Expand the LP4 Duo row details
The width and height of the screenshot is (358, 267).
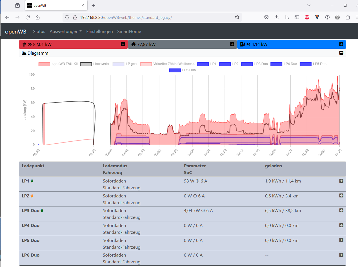(x=341, y=225)
